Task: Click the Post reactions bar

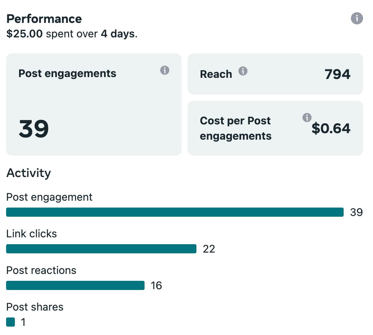Action: pos(75,285)
